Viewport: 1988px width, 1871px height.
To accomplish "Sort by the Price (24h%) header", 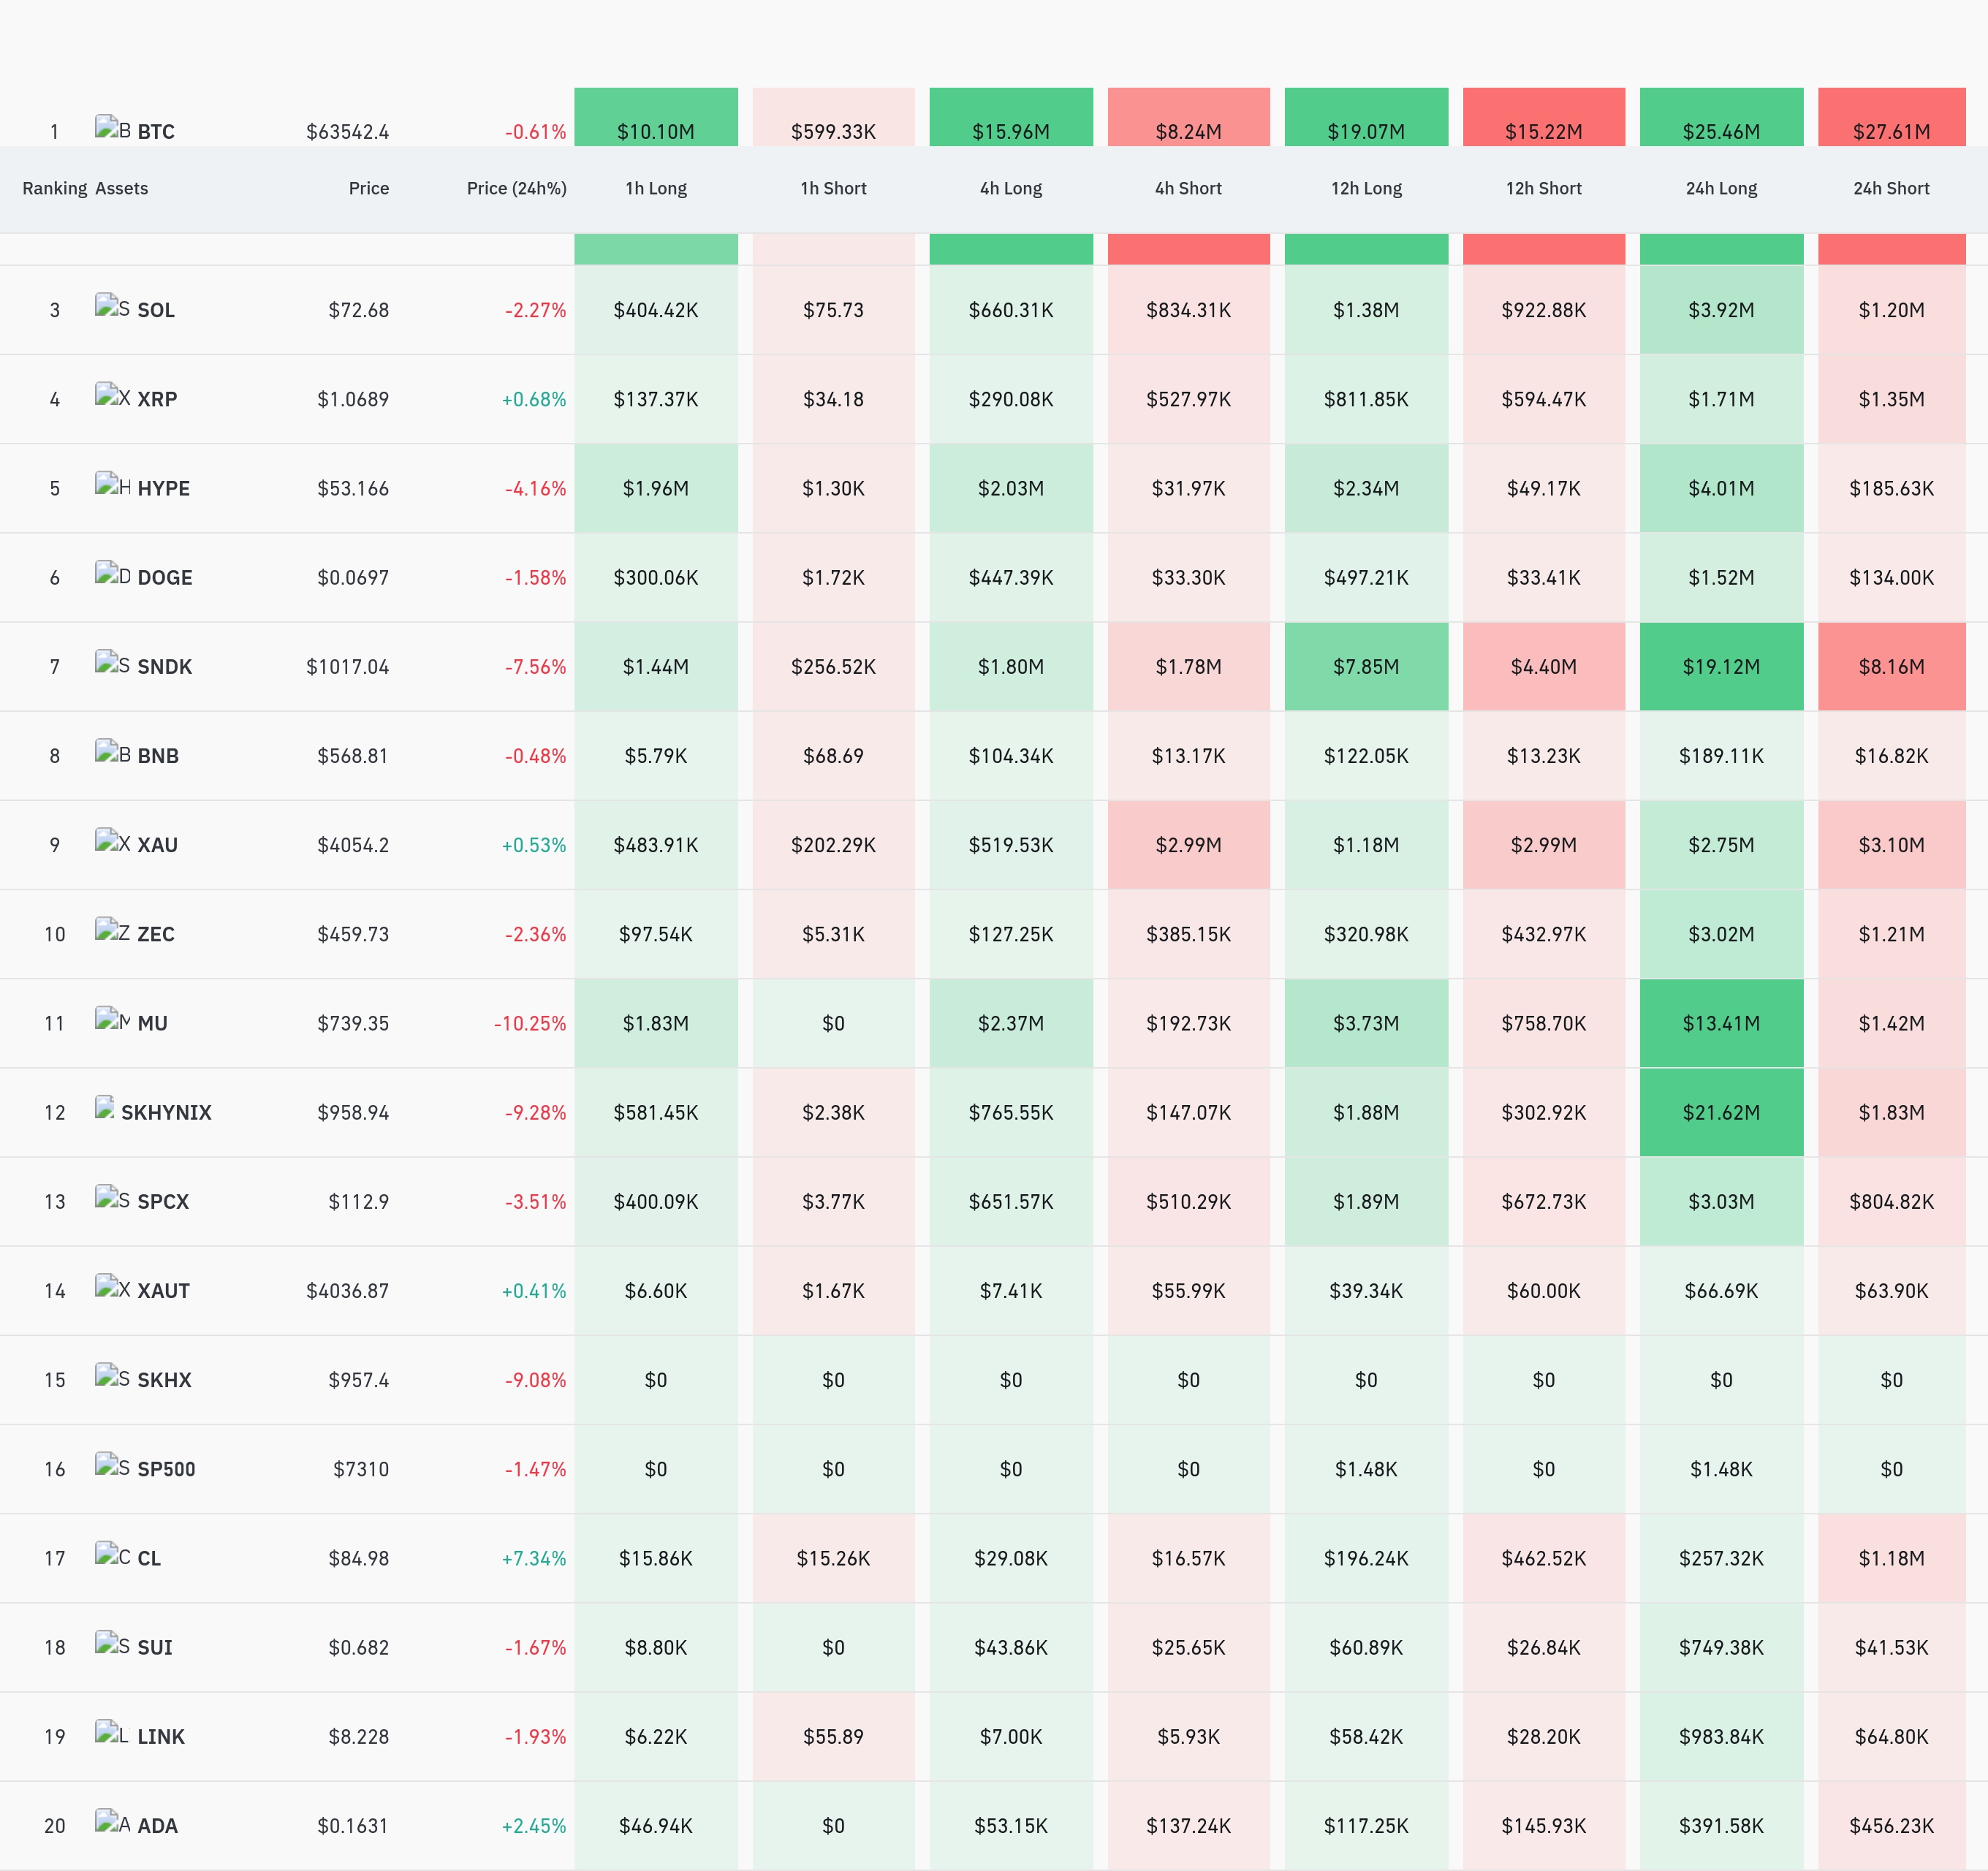I will [516, 188].
